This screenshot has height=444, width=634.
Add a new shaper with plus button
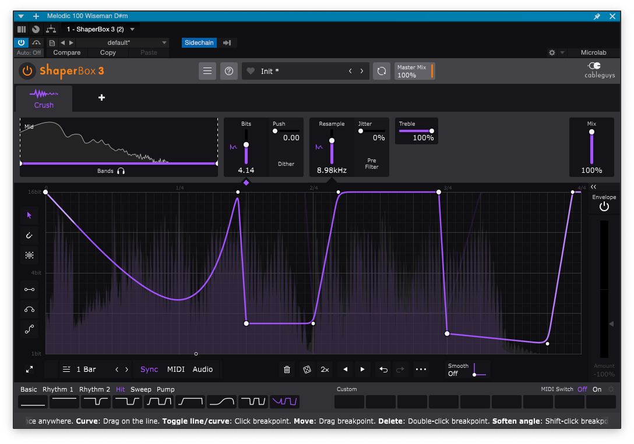pos(101,97)
